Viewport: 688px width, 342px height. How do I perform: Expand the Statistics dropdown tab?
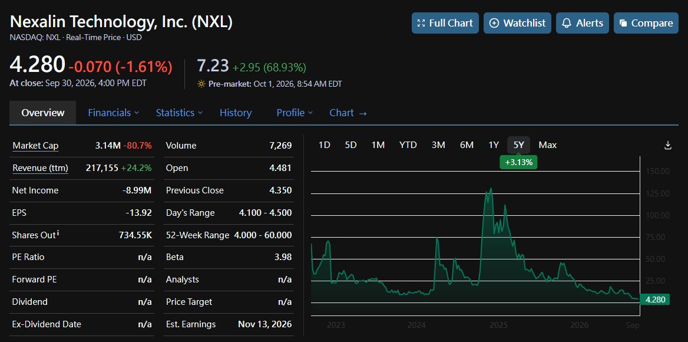tap(179, 113)
